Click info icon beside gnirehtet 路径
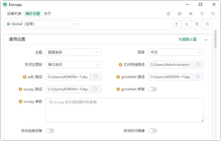The image size is (221, 141). point(118,77)
